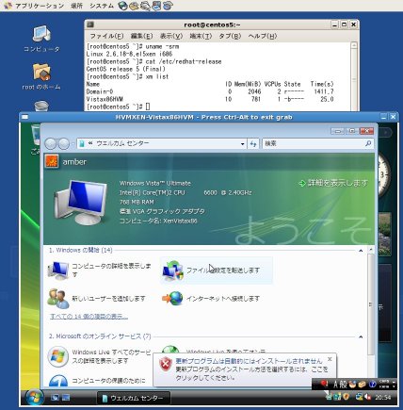
Task: Click Show Desktop quick launch icon
Action: tap(55, 398)
